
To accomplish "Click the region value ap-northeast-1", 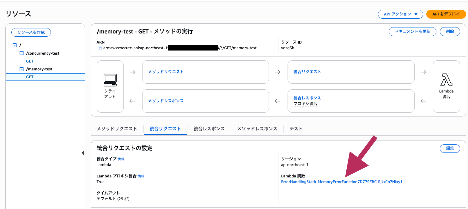I will [x=295, y=165].
